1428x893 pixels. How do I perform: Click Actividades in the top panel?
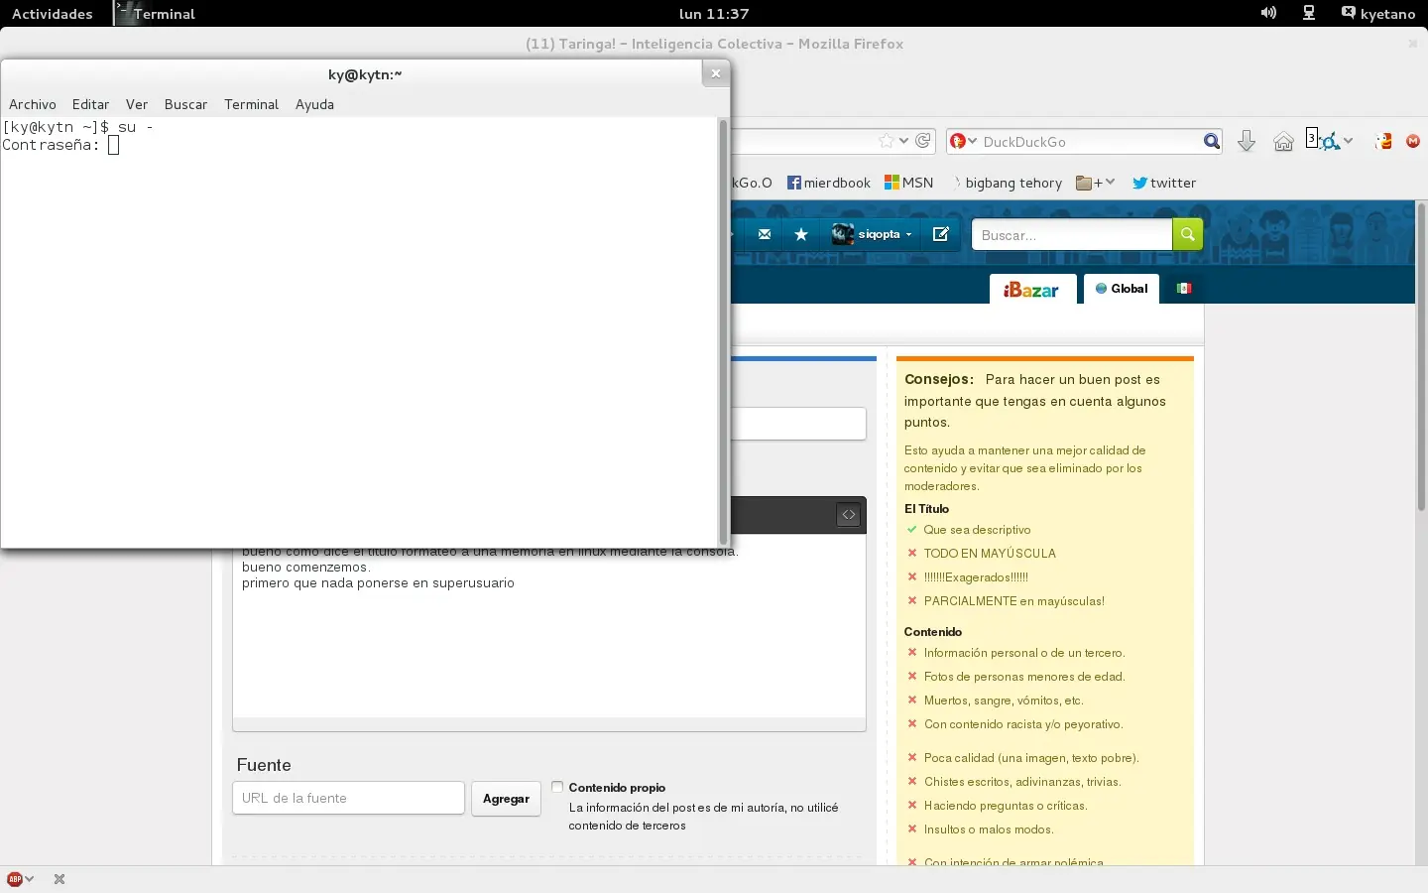click(52, 13)
